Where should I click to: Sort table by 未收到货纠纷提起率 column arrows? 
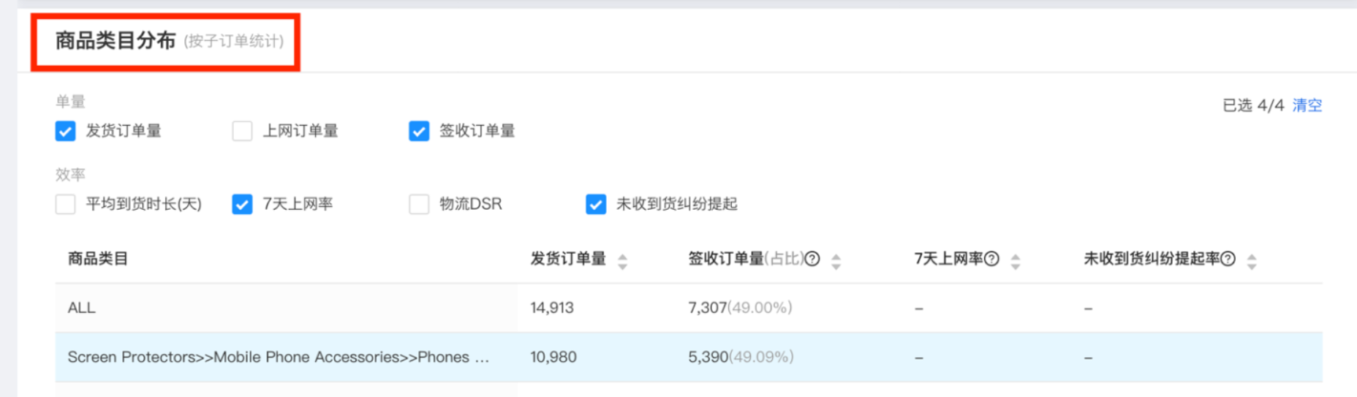click(x=1252, y=261)
